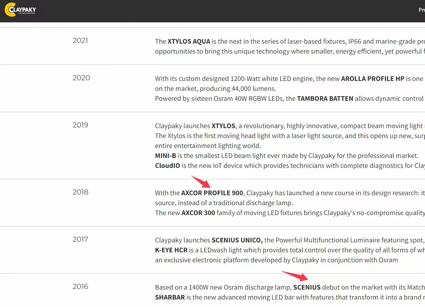Image resolution: width=425 pixels, height=307 pixels.
Task: Click the TAMBORA BATTEN product name
Action: pyautogui.click(x=325, y=99)
